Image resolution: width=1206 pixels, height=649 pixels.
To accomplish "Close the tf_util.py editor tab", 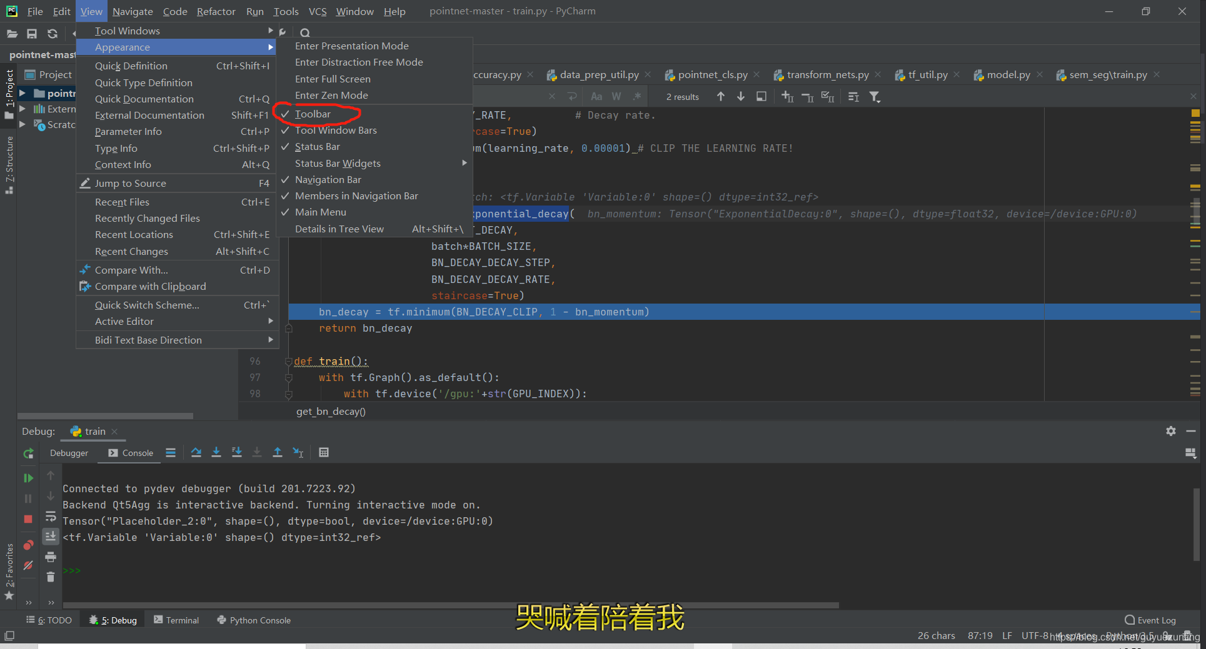I will tap(957, 74).
